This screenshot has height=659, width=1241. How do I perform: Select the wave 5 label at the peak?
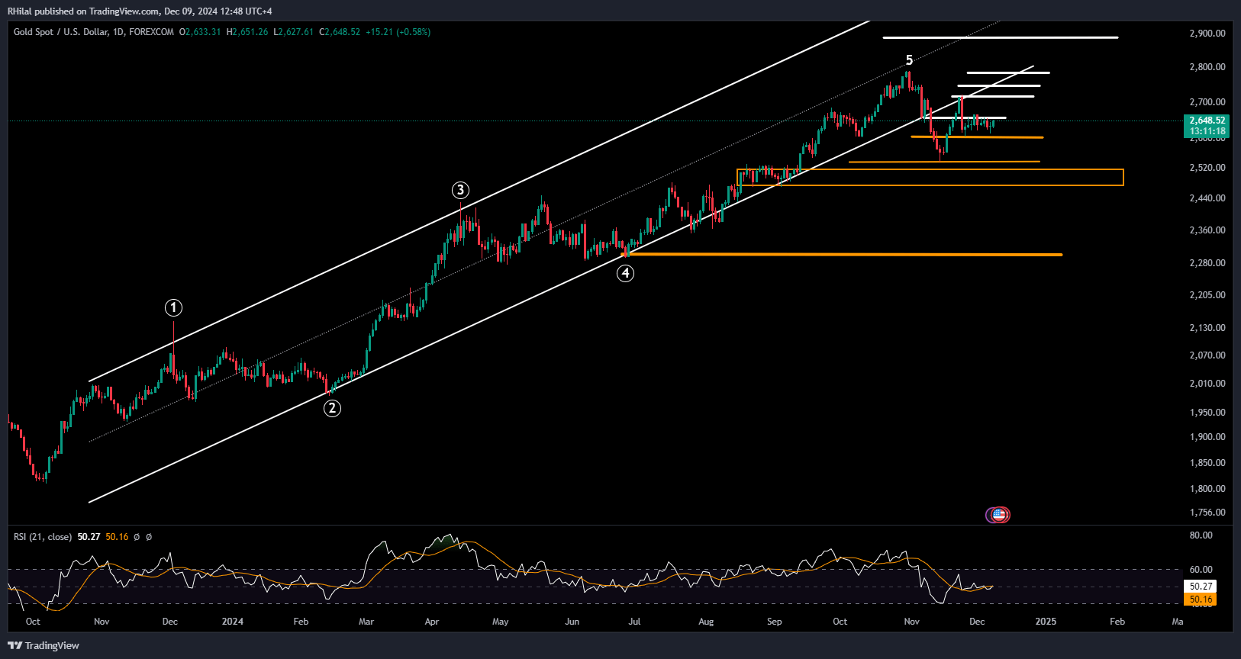(909, 60)
